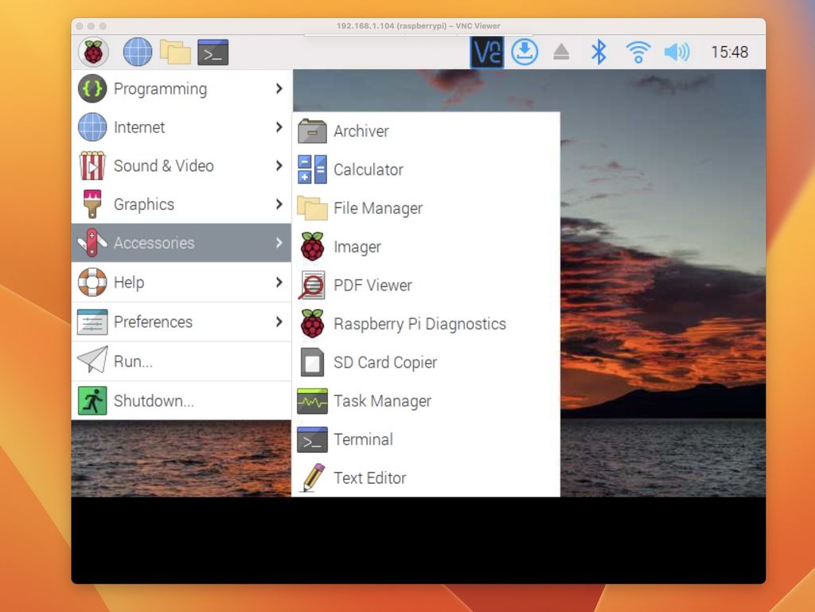Screen dimensions: 815x612
Task: Launch SD Card Copier entry
Action: (x=427, y=362)
